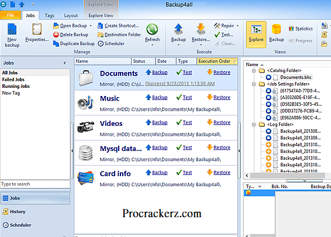The width and height of the screenshot is (331, 237).
Task: Open the Scheduler from Manage group
Action: click(111, 43)
